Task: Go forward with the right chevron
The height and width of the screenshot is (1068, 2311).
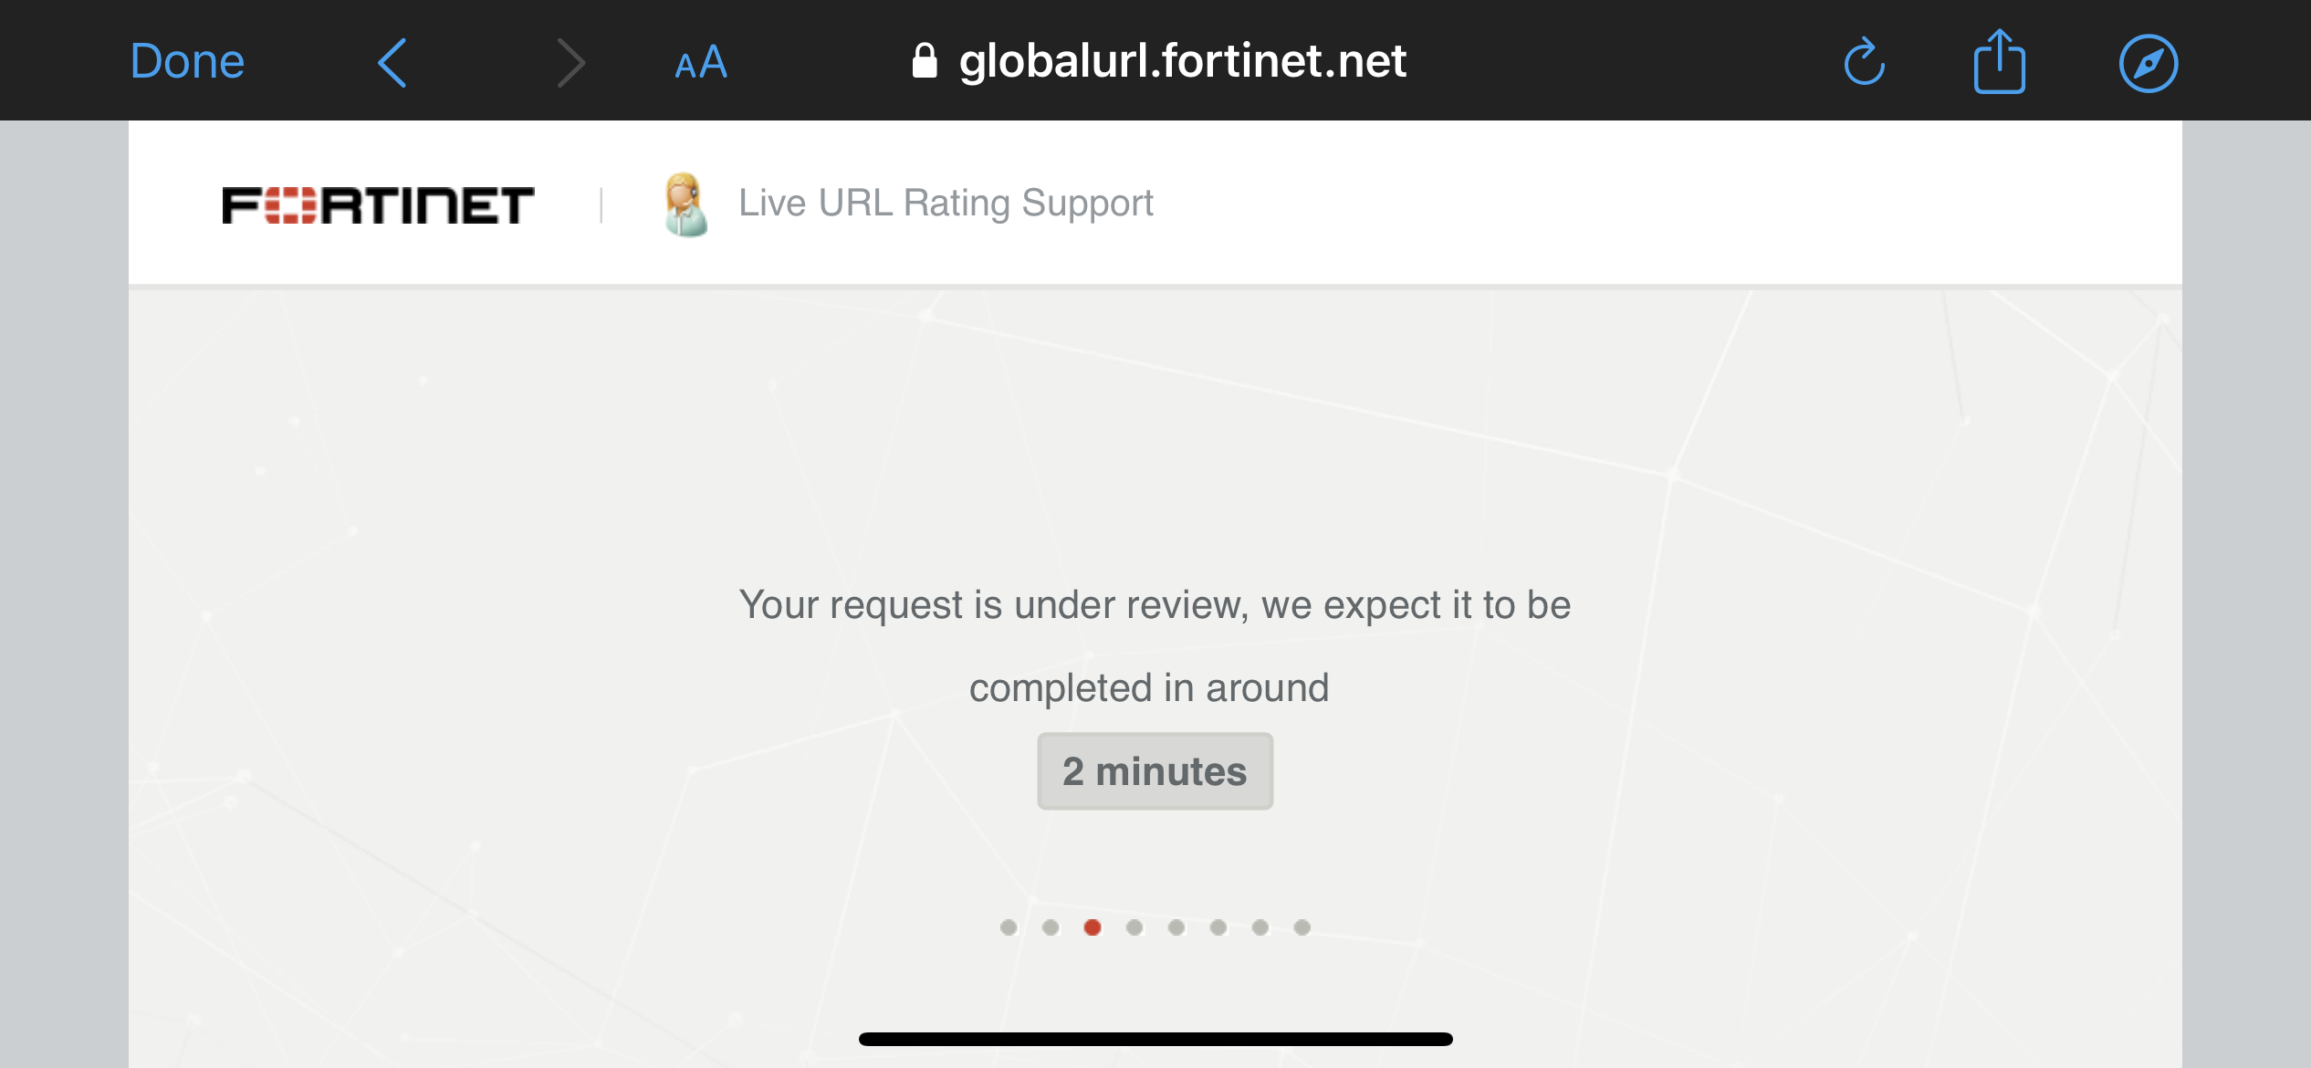Action: pos(570,63)
